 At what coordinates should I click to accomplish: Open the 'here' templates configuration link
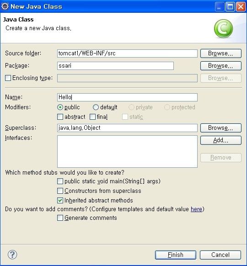point(196,209)
